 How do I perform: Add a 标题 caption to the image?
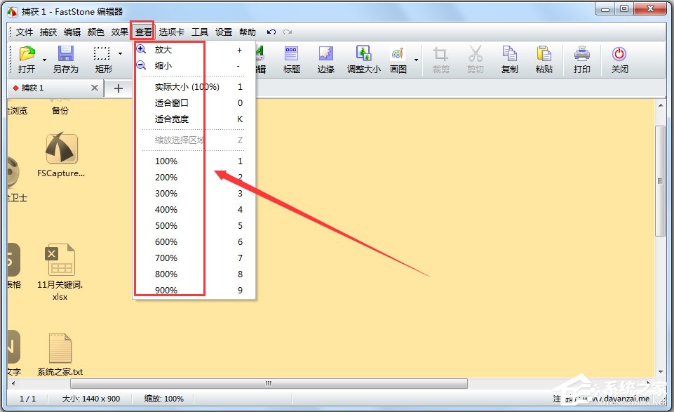[x=292, y=60]
